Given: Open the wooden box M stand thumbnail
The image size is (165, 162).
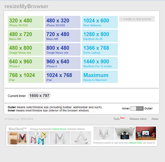Looking at the screenshot, I should click(x=18, y=138).
